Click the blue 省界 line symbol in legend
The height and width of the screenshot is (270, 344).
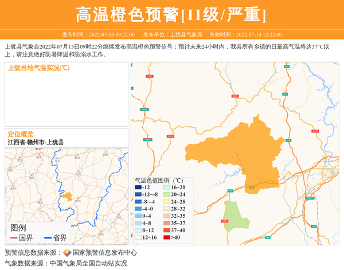click(46, 238)
